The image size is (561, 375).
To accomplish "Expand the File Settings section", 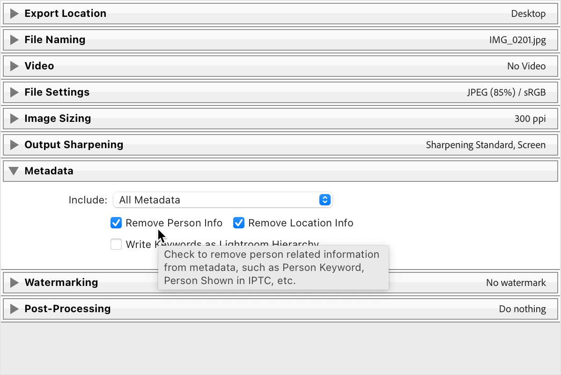I will [14, 92].
